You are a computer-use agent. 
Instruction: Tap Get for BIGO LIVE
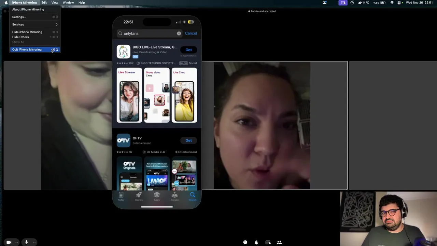(x=188, y=50)
